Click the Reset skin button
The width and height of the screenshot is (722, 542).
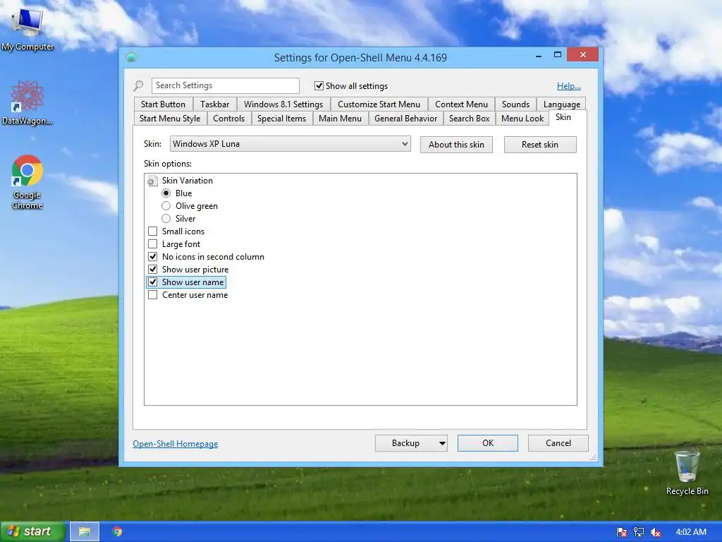540,145
